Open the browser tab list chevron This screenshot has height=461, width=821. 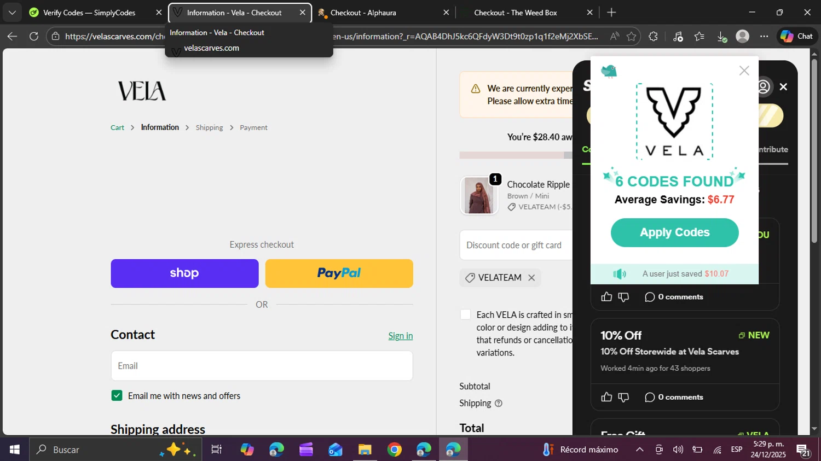pyautogui.click(x=12, y=12)
